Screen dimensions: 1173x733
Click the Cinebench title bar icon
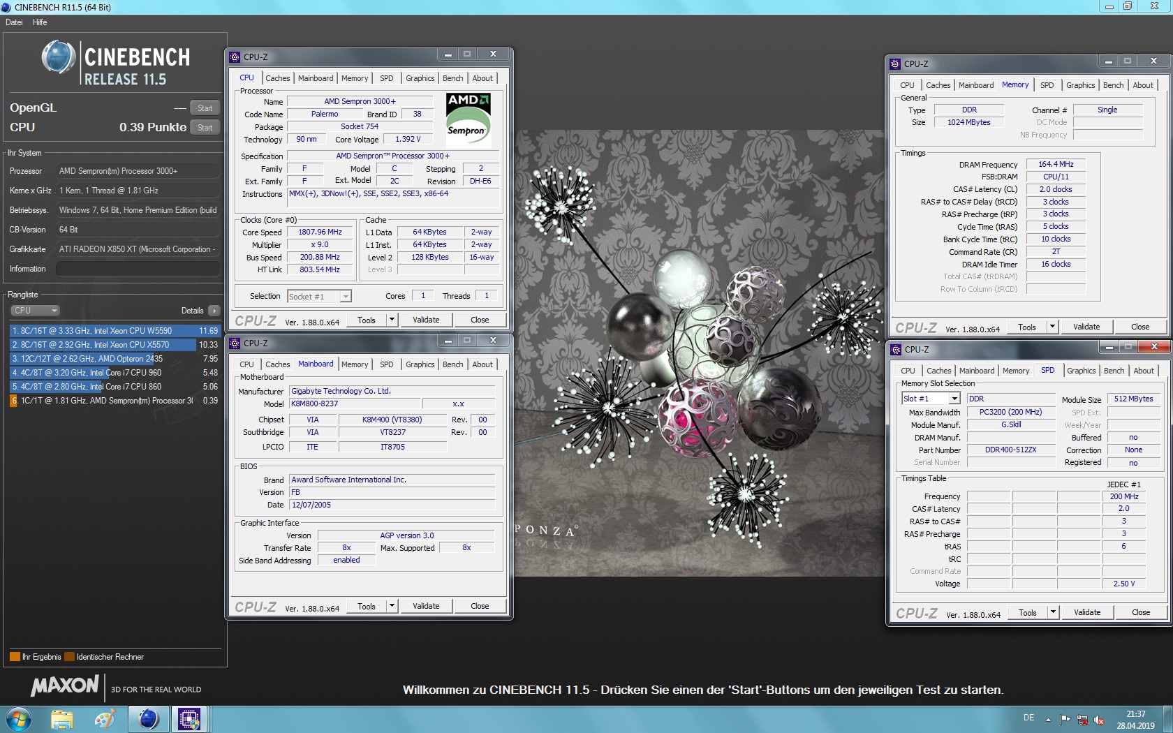pyautogui.click(x=6, y=7)
